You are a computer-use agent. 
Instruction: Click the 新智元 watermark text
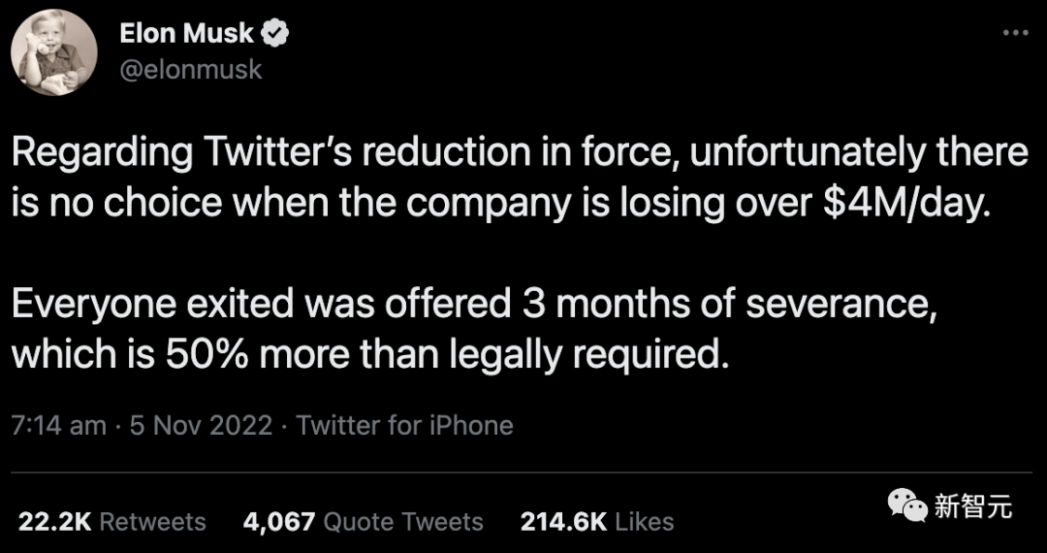click(x=972, y=505)
